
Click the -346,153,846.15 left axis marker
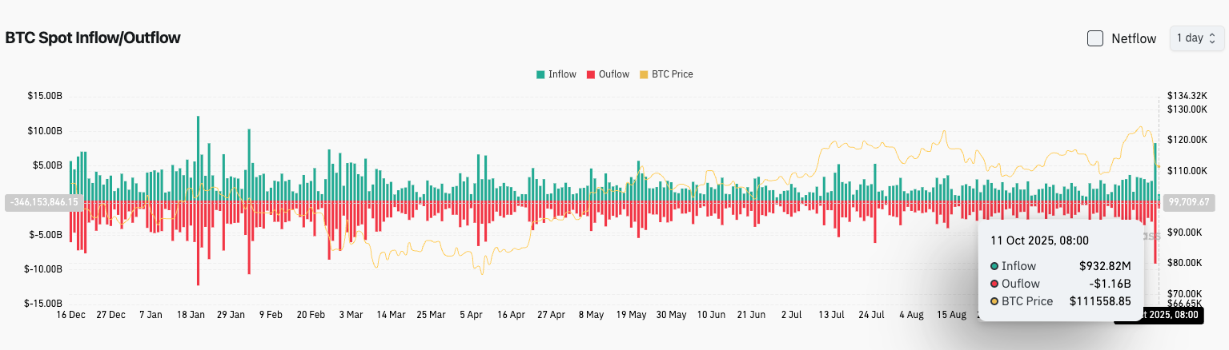[43, 202]
